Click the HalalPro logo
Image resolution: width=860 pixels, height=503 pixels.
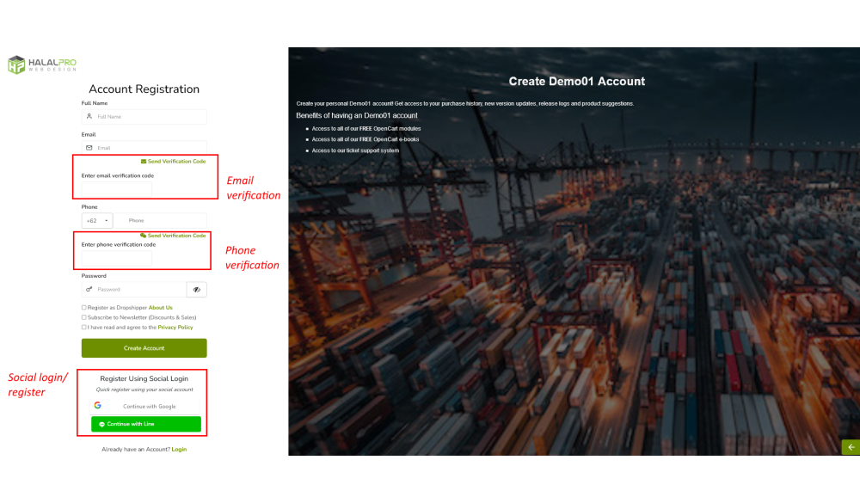pyautogui.click(x=42, y=64)
